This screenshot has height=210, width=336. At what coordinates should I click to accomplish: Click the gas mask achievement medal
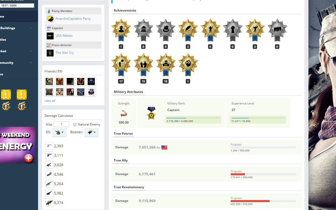click(x=166, y=65)
